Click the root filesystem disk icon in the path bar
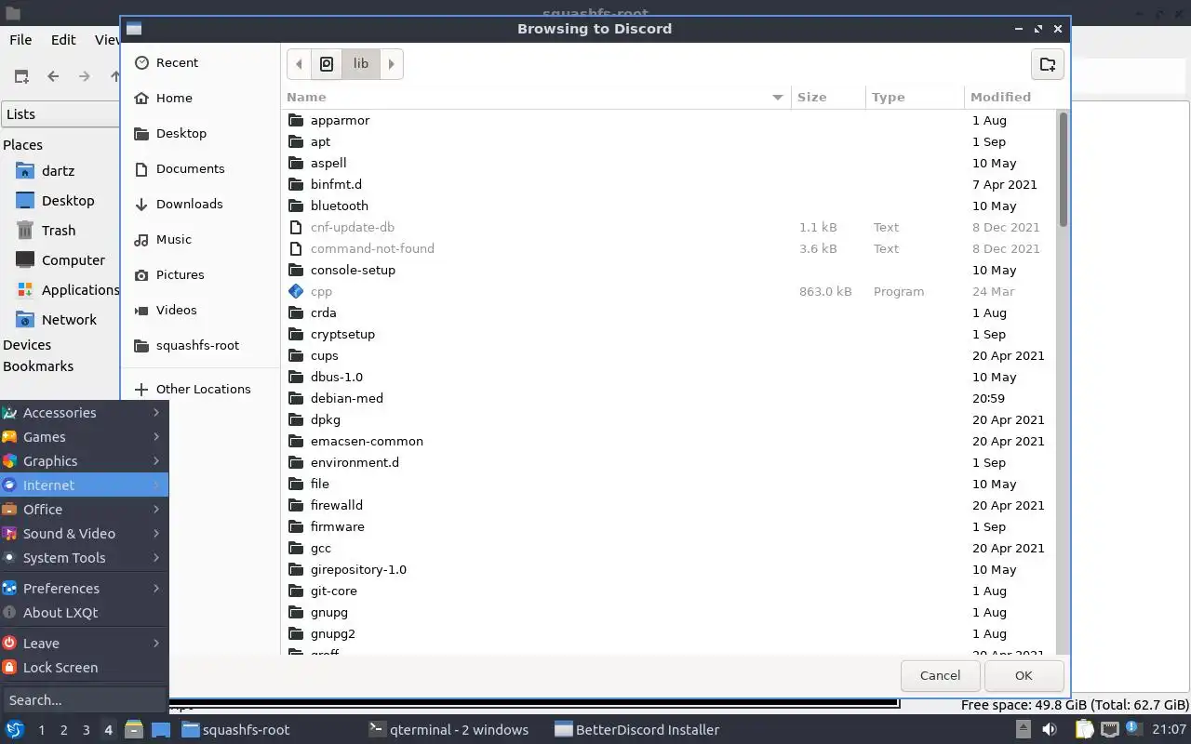 coord(327,64)
